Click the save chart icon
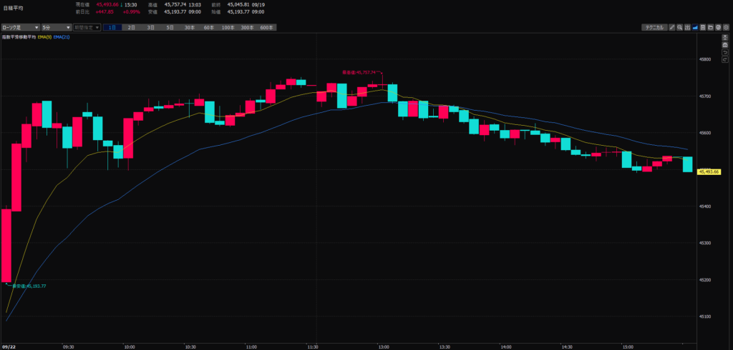This screenshot has width=733, height=350. click(703, 28)
